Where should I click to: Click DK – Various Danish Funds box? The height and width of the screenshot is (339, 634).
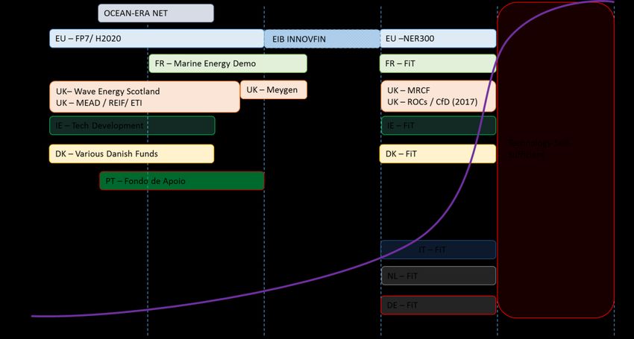(131, 153)
